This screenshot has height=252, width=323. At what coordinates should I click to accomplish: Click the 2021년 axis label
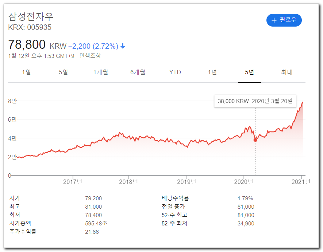pos(301,182)
